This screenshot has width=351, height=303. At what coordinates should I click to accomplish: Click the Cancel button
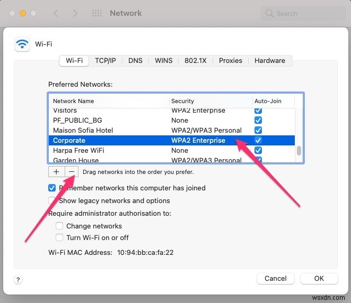click(276, 279)
